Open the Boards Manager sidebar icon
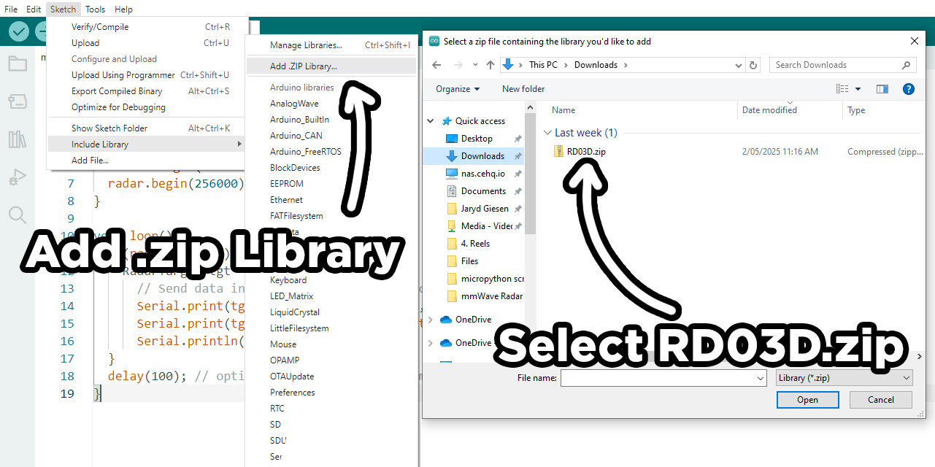The image size is (935, 467). tap(18, 101)
